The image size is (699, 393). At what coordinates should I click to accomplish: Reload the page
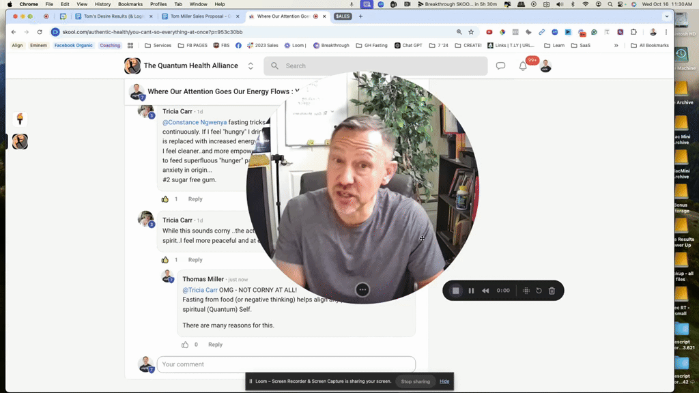pos(40,32)
